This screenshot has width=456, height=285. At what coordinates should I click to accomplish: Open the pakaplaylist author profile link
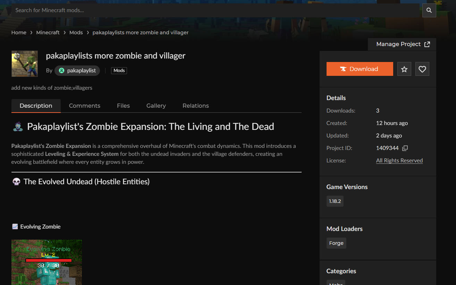point(77,71)
